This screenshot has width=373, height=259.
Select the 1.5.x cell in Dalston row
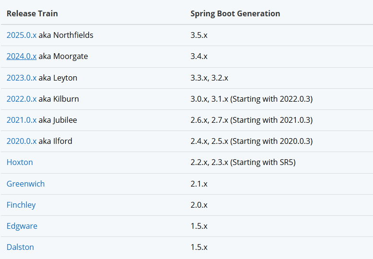pos(199,247)
